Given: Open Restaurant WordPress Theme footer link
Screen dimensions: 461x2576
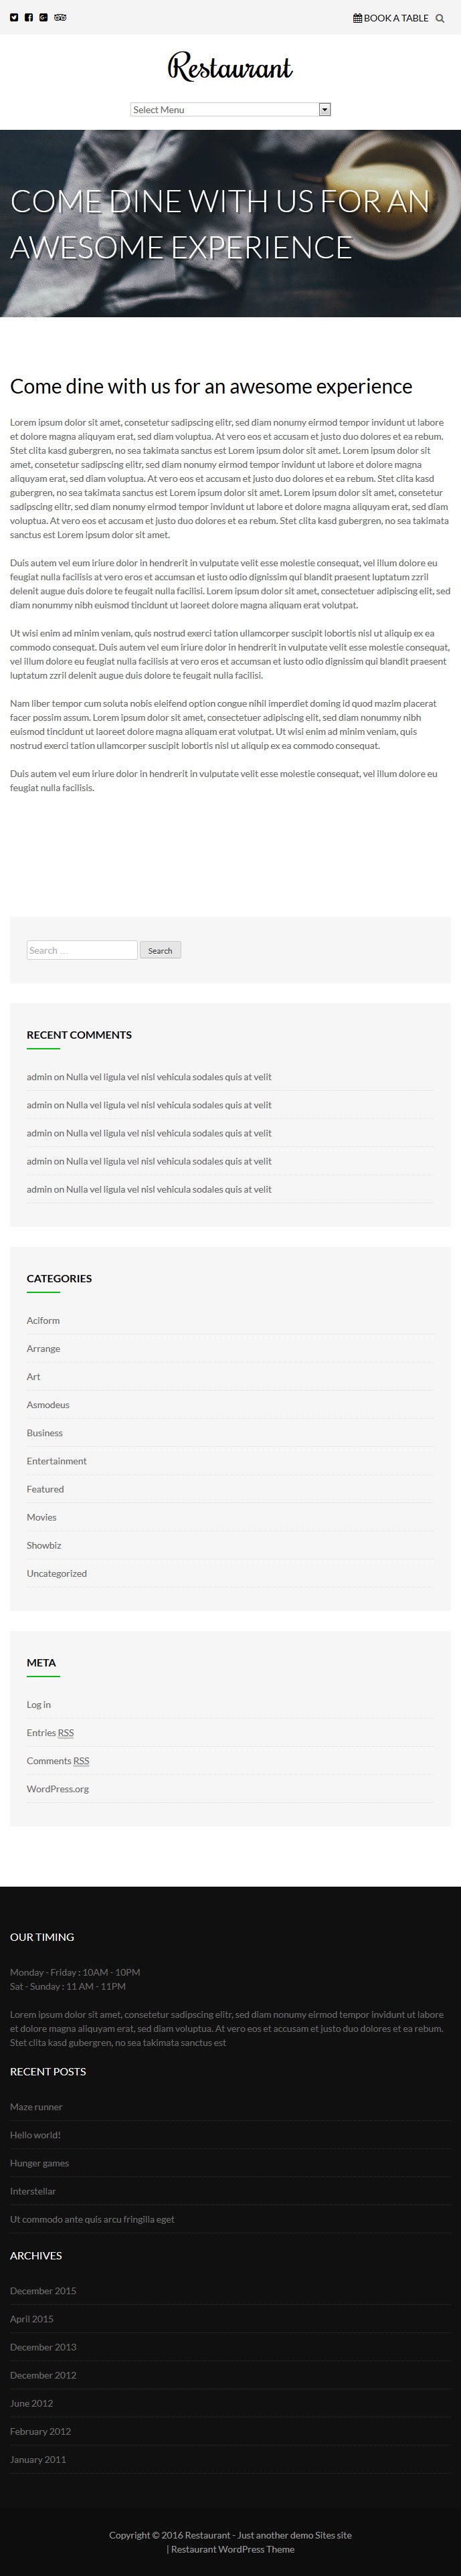Looking at the screenshot, I should pyautogui.click(x=233, y=2549).
